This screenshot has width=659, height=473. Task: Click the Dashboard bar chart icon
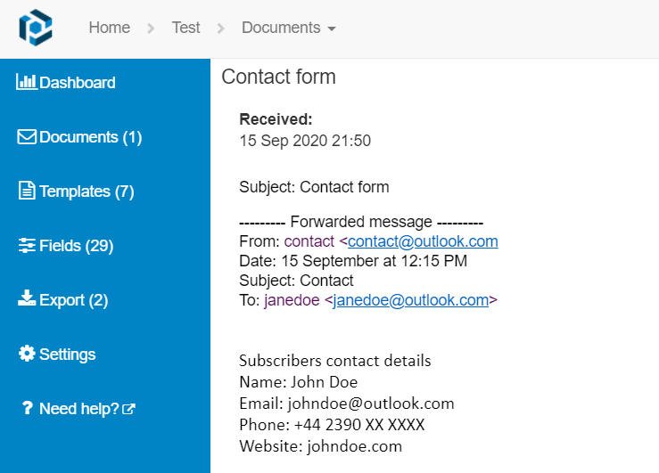(x=27, y=82)
